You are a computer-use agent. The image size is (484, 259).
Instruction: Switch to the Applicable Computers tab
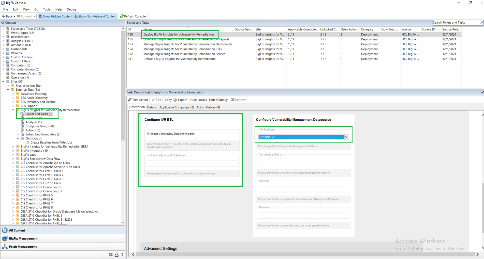click(176, 107)
